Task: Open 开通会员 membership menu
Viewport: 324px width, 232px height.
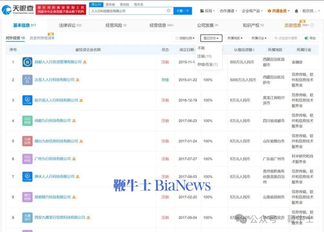Action: (279, 11)
